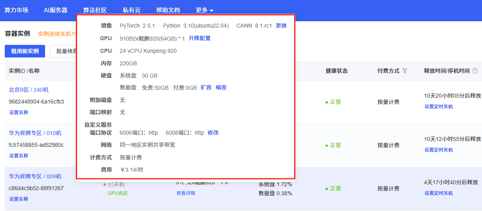Open the 华为昇腾专区 / 010机 instance link

(x=35, y=133)
